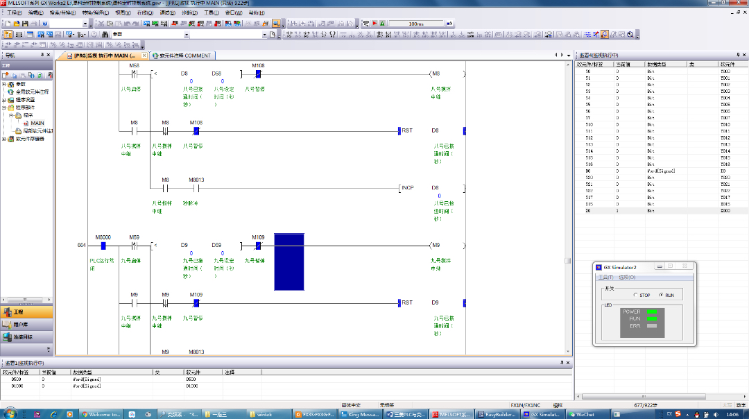This screenshot has height=419, width=749.
Task: Open the dropdown next to Help icon
Action: point(85,24)
